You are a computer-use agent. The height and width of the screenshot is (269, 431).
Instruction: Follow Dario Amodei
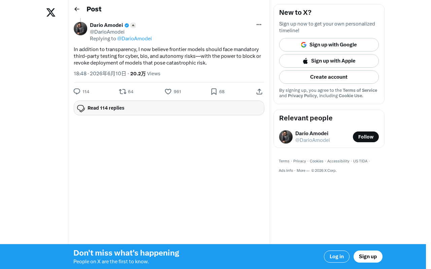[x=366, y=137]
